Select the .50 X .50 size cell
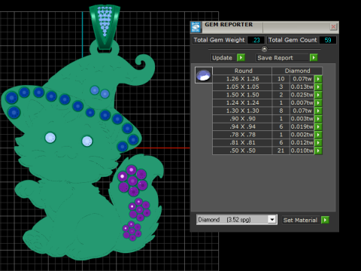Screen dimensions: 361x271 242,151
